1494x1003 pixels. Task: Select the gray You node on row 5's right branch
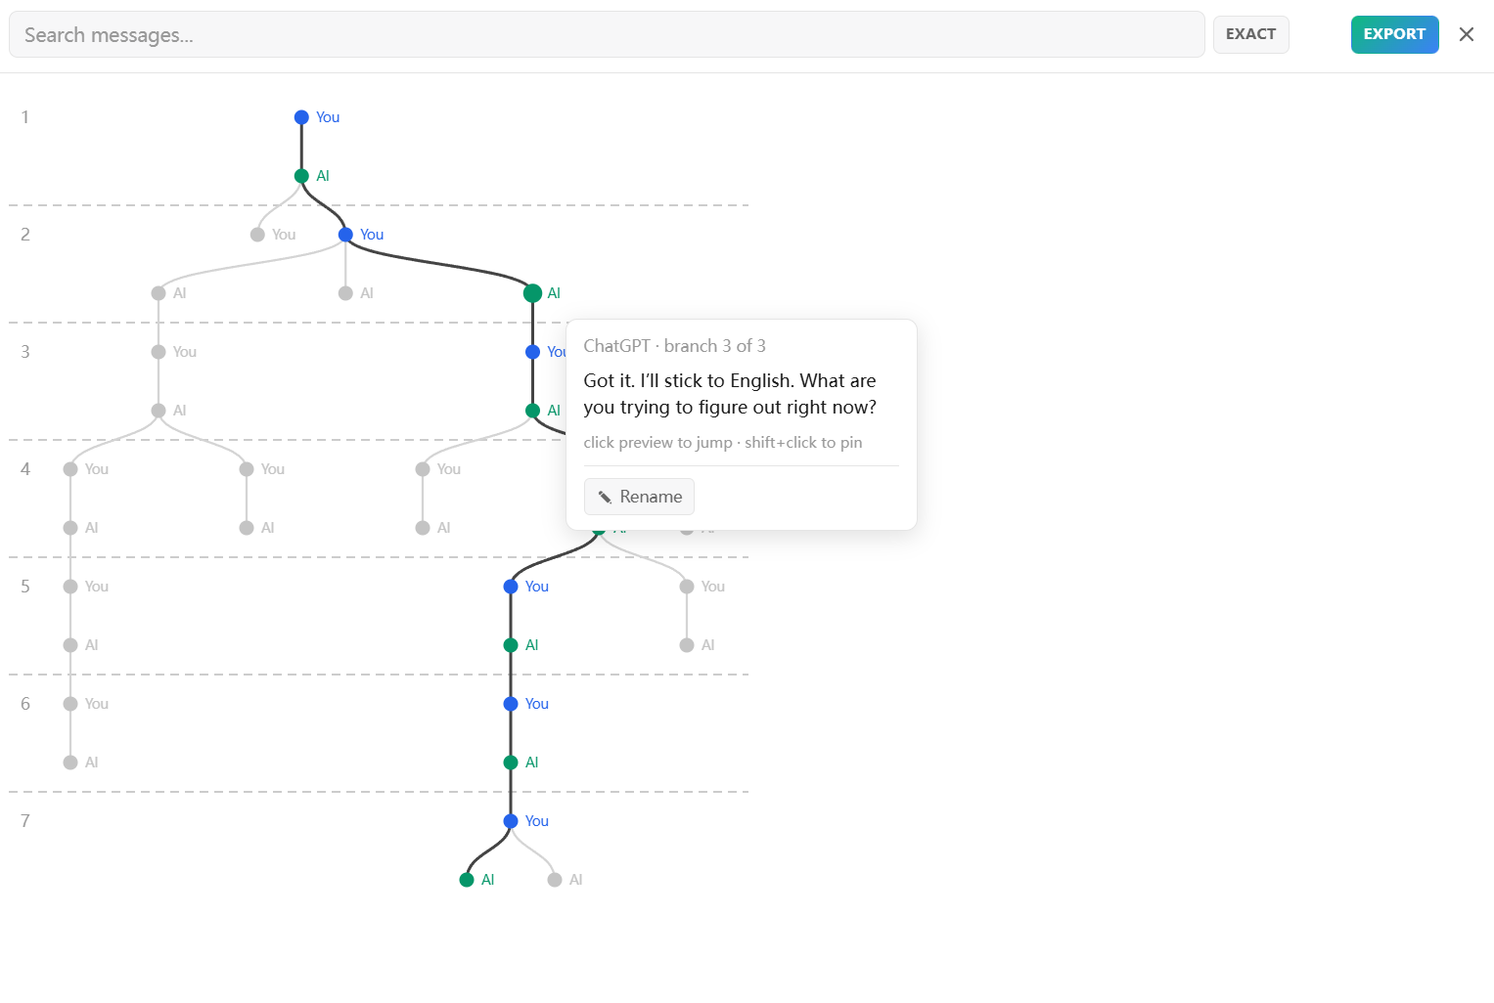pyautogui.click(x=687, y=587)
